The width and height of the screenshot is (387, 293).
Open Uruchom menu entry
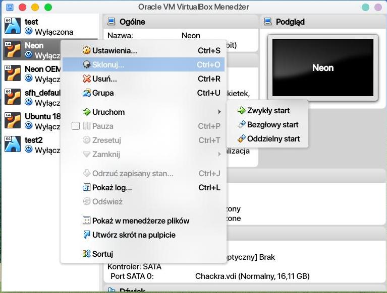coord(143,112)
